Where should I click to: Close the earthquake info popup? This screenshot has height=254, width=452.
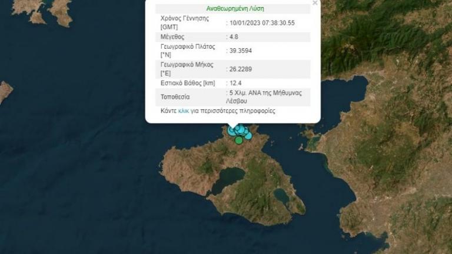(x=315, y=2)
